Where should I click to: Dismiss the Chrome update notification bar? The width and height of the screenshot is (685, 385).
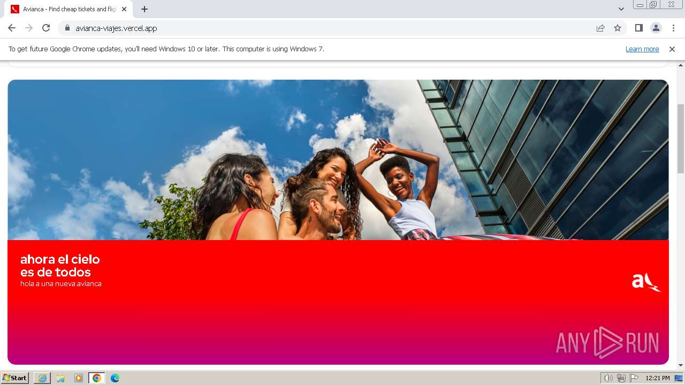point(672,49)
